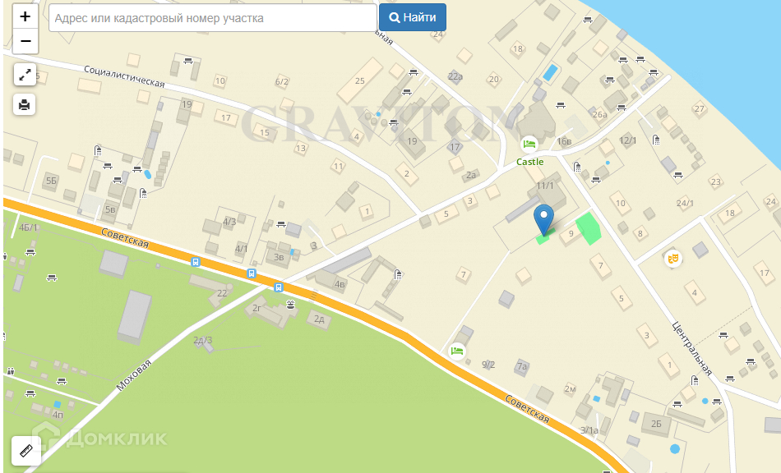
Task: Click the blue location pin marker
Action: pyautogui.click(x=543, y=219)
